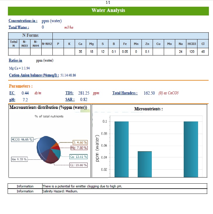This screenshot has width=213, height=214.
Task: Click the 'Macronutrients distribution (%ppm (water))' heading
Action: click(48, 107)
